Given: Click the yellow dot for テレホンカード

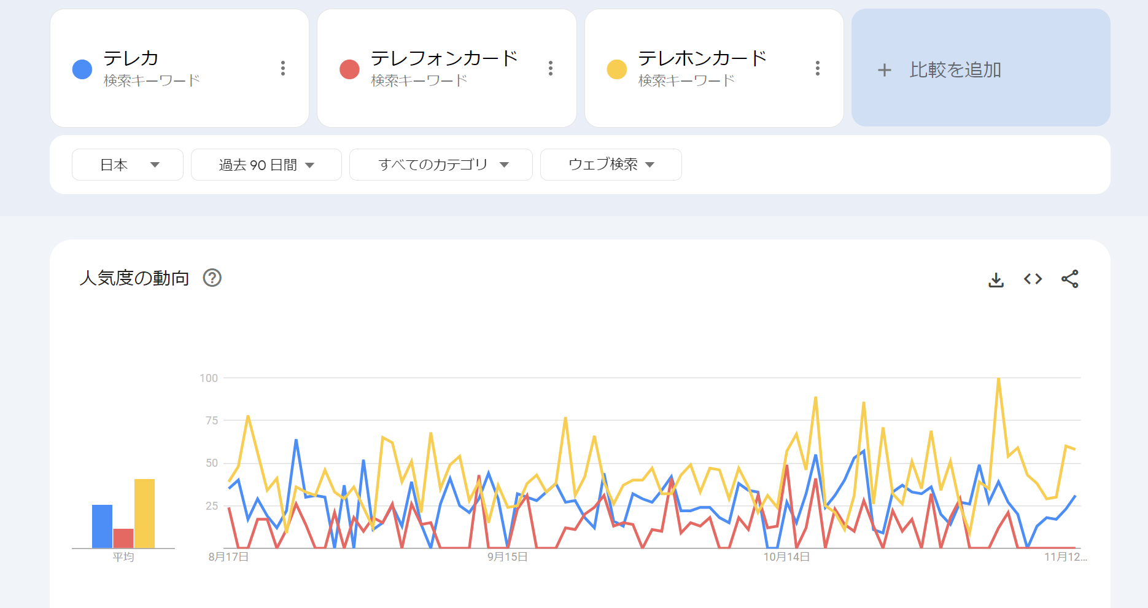Looking at the screenshot, I should click(617, 69).
